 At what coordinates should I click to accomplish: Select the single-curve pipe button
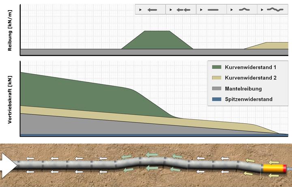[242, 9]
